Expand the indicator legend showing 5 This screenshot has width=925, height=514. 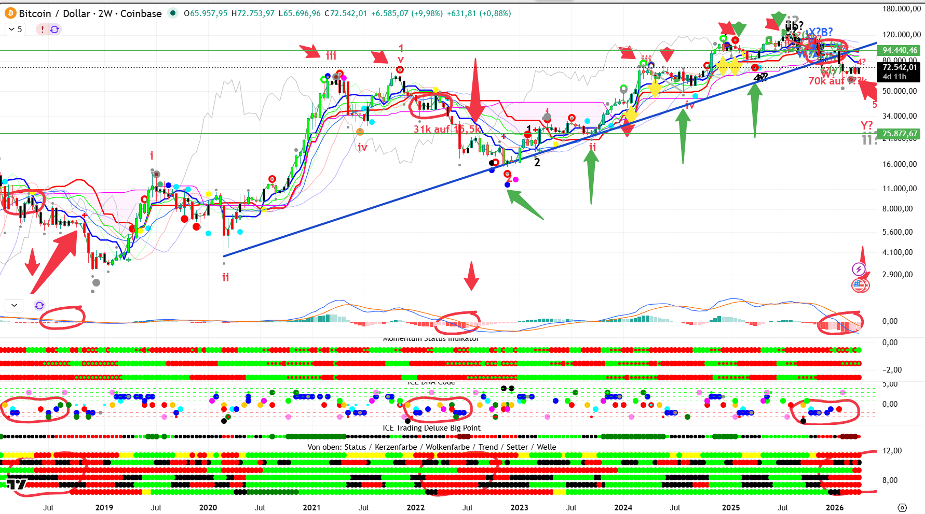pos(15,30)
